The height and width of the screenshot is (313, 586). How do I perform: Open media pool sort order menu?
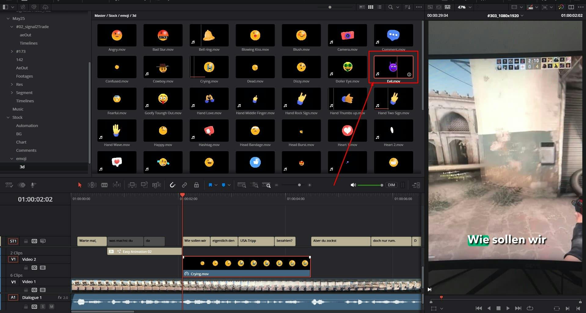tap(408, 7)
